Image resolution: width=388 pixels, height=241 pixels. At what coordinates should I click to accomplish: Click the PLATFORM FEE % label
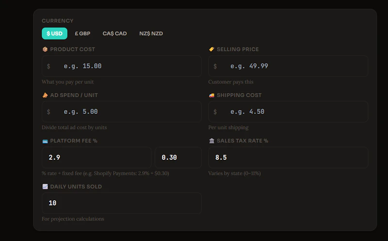click(x=74, y=141)
